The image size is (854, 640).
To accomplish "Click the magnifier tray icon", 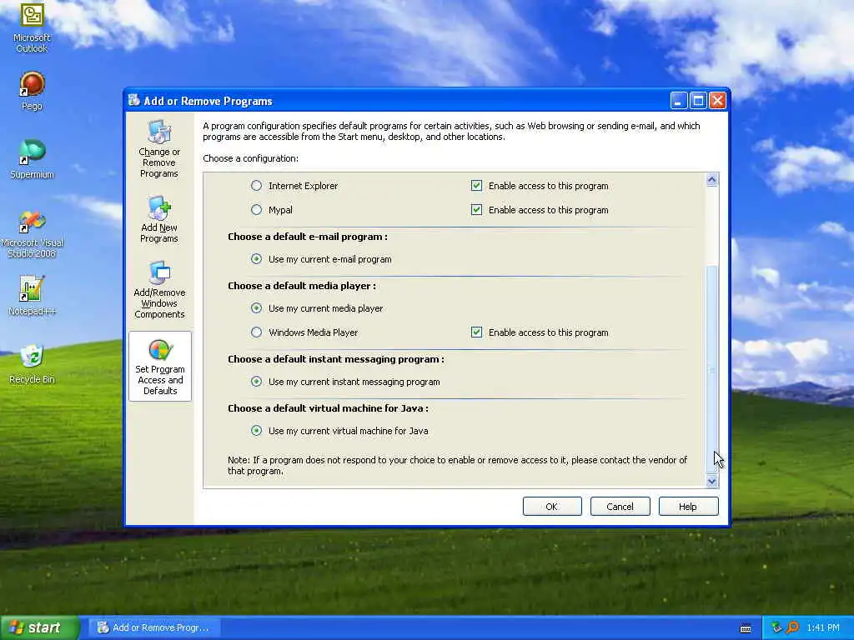I will pos(792,627).
